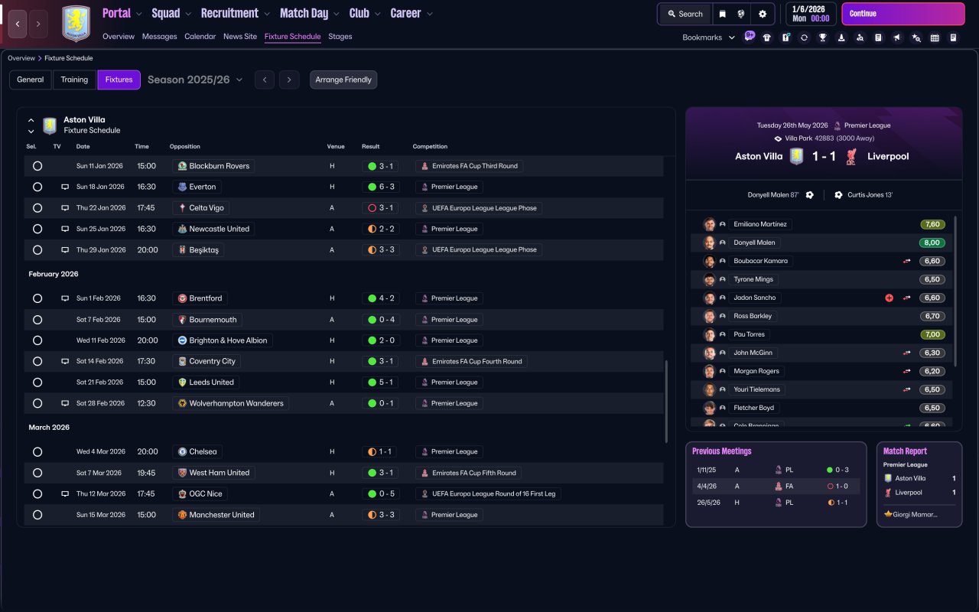Click the world globe icon in top bar
The height and width of the screenshot is (612, 979).
[741, 14]
